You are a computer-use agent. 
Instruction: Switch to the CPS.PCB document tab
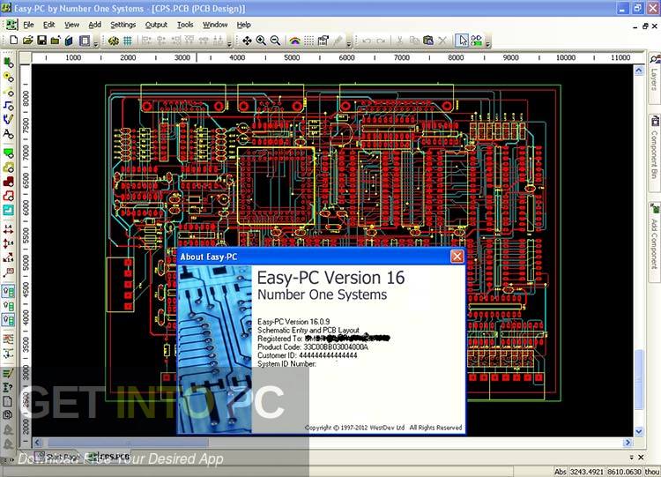pyautogui.click(x=110, y=457)
